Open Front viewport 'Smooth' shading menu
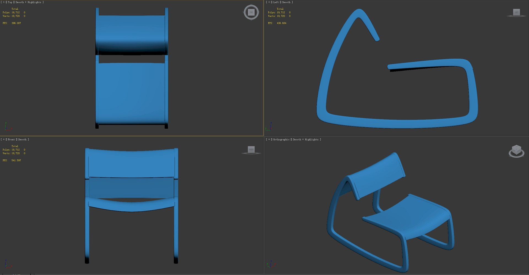Viewport: 529px width, 275px height. [x=22, y=139]
